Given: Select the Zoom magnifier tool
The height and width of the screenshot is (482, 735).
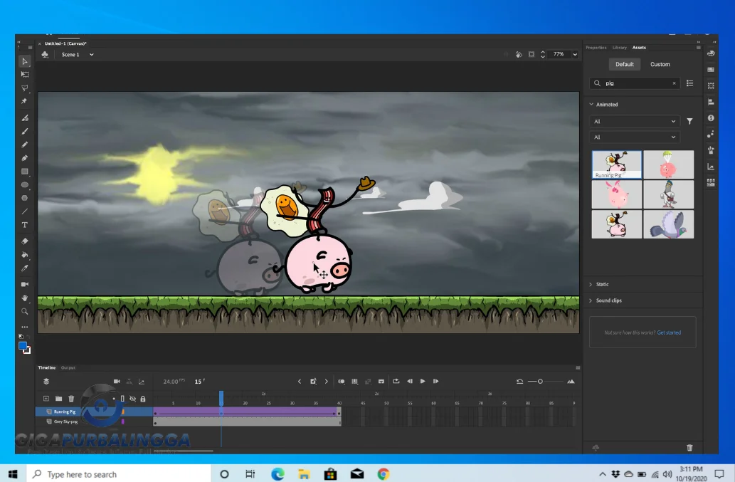Looking at the screenshot, I should 25,311.
